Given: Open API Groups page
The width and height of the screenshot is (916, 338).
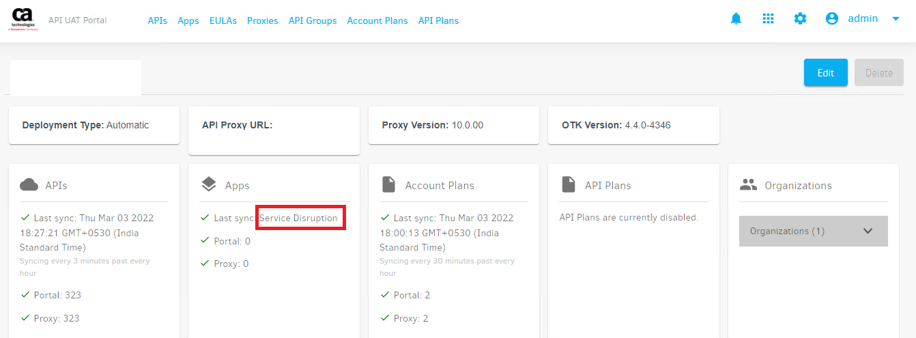Looking at the screenshot, I should (313, 20).
